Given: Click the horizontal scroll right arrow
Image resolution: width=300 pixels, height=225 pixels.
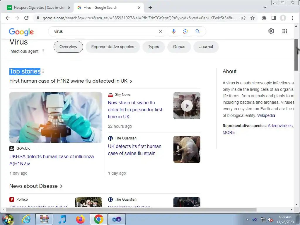Looking at the screenshot, I should [x=291, y=210].
